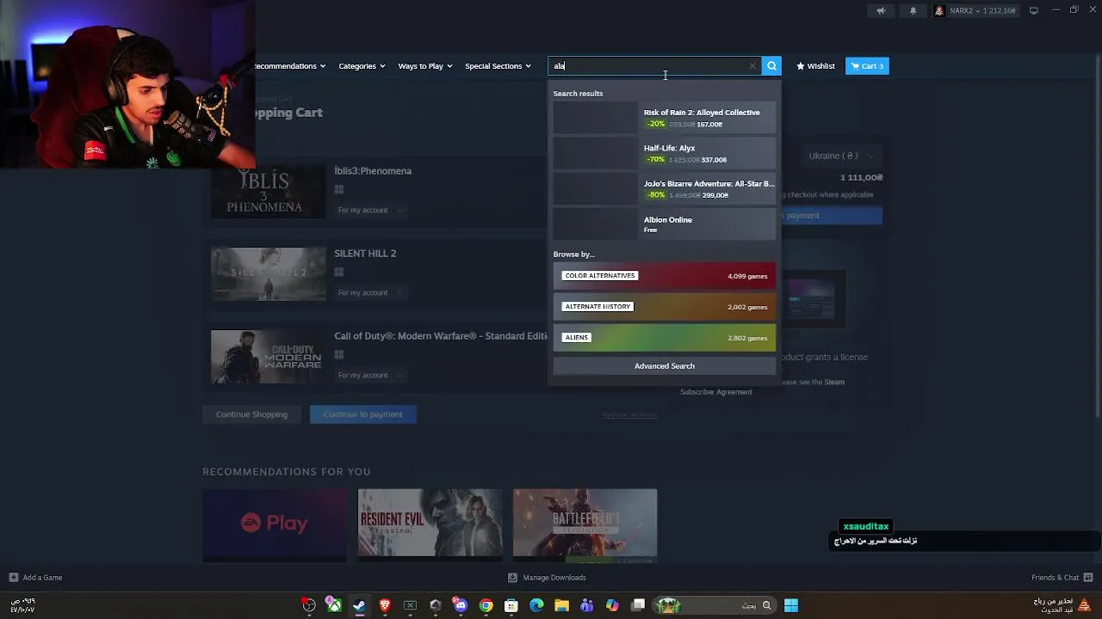Screen dimensions: 1102x619
Task: Click the Windows platform icon under SILENT HILL 2
Action: 339,273
